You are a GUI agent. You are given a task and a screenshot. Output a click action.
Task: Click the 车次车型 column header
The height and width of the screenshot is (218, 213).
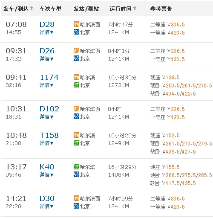(x=50, y=9)
